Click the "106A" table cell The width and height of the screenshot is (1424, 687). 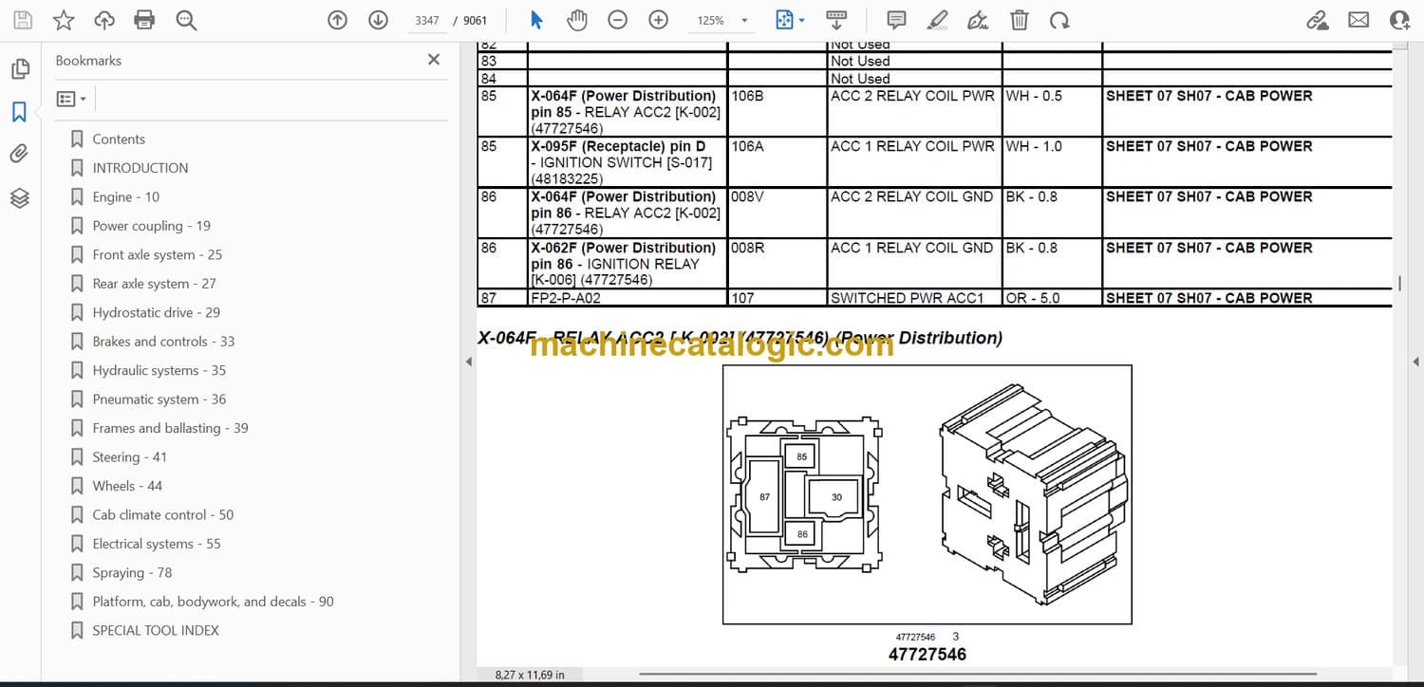(778, 163)
